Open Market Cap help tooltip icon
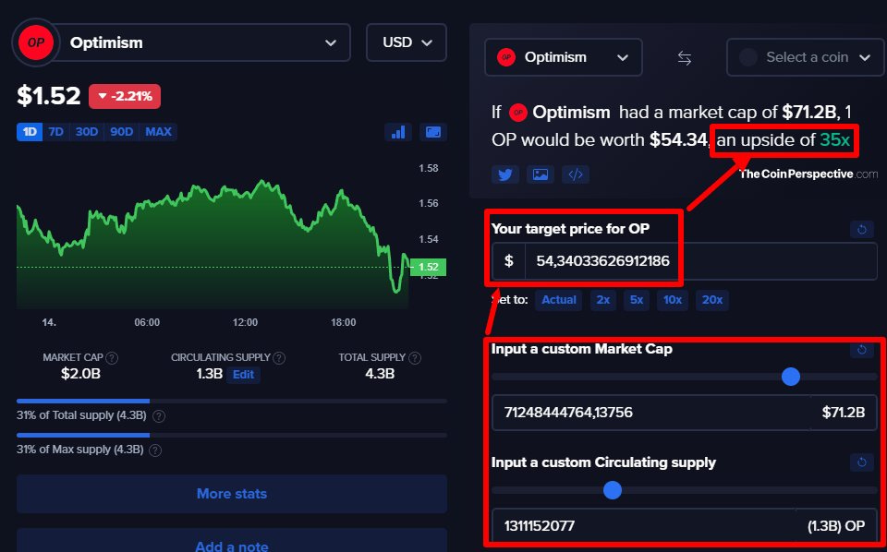This screenshot has width=887, height=552. pos(113,357)
